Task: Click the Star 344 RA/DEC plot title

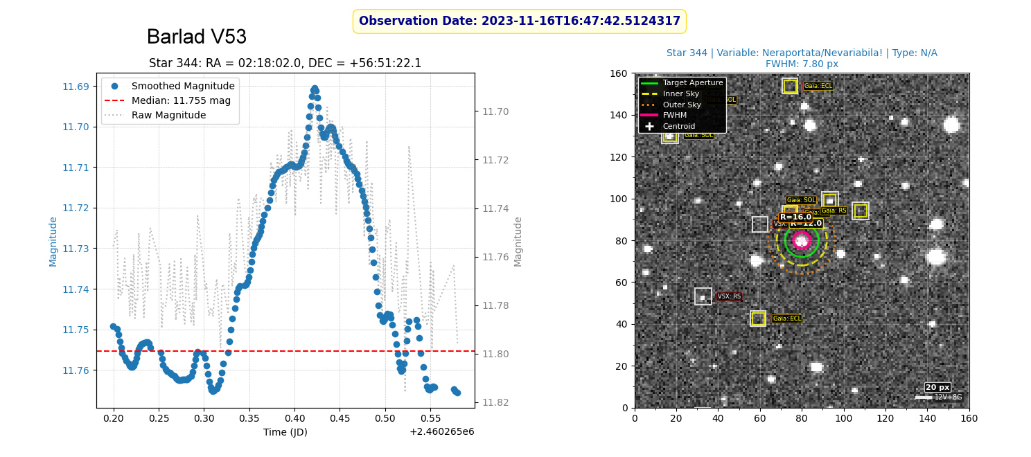Action: pyautogui.click(x=285, y=64)
